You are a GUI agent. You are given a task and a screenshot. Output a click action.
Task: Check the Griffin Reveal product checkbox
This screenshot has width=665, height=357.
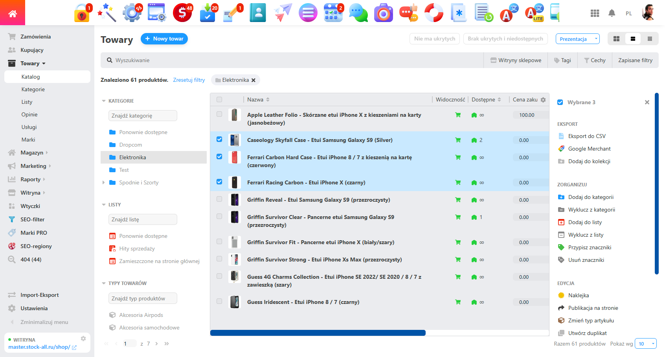click(x=219, y=199)
